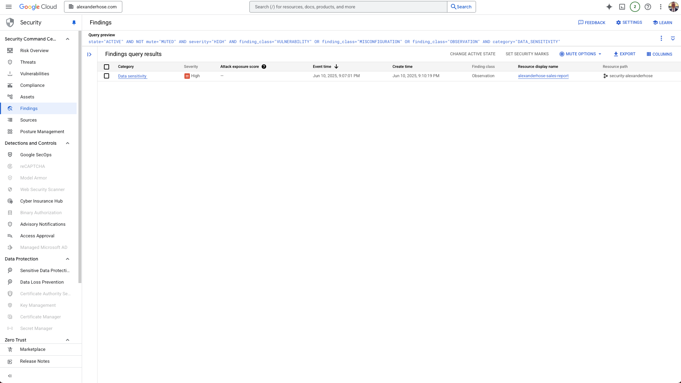Click the Sources list icon
This screenshot has height=383, width=681.
tap(10, 120)
